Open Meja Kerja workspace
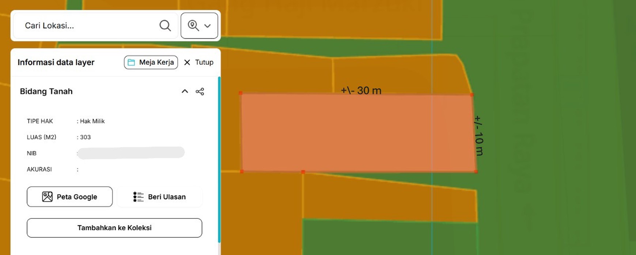The height and width of the screenshot is (255, 636). 151,62
